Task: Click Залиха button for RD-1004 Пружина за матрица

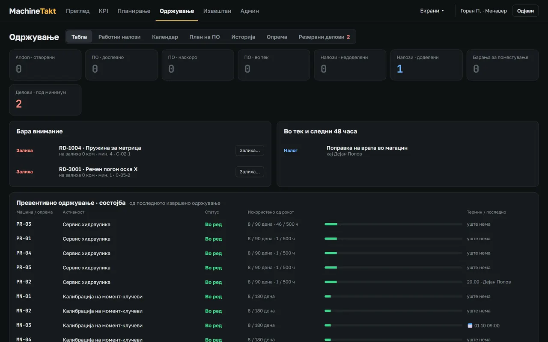Action: click(x=250, y=150)
